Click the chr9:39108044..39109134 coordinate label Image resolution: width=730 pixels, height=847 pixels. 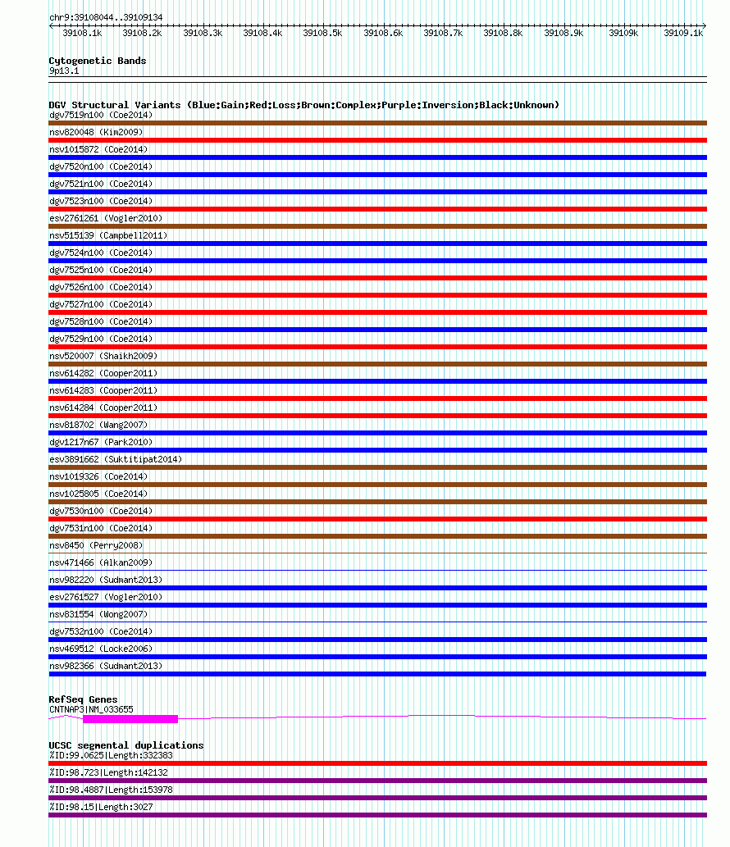click(106, 17)
